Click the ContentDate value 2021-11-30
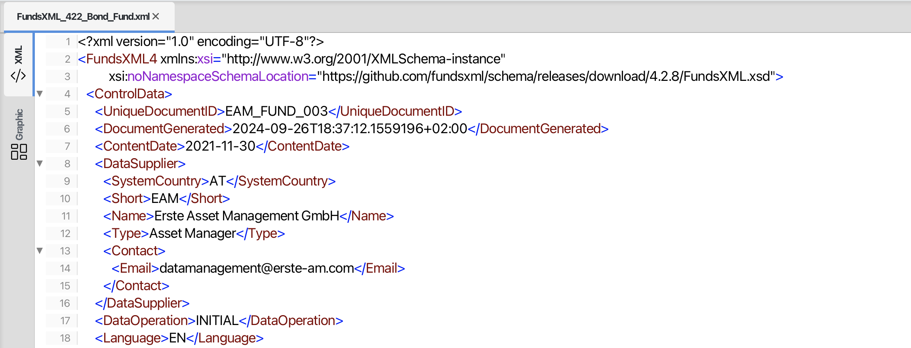The image size is (911, 348). [x=220, y=146]
